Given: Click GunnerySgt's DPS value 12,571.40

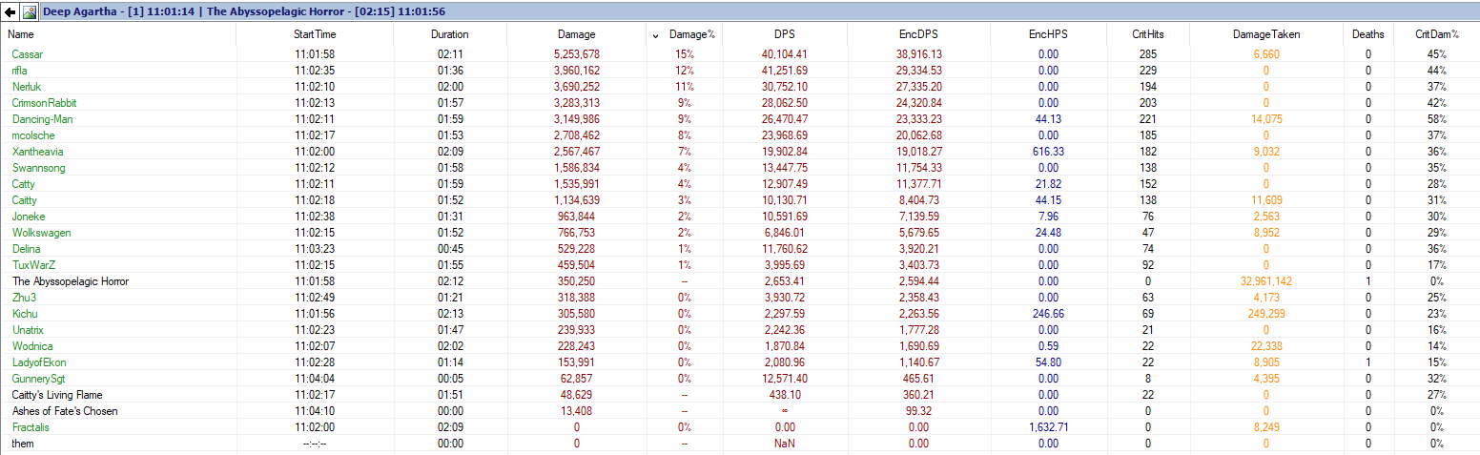Looking at the screenshot, I should tap(785, 379).
